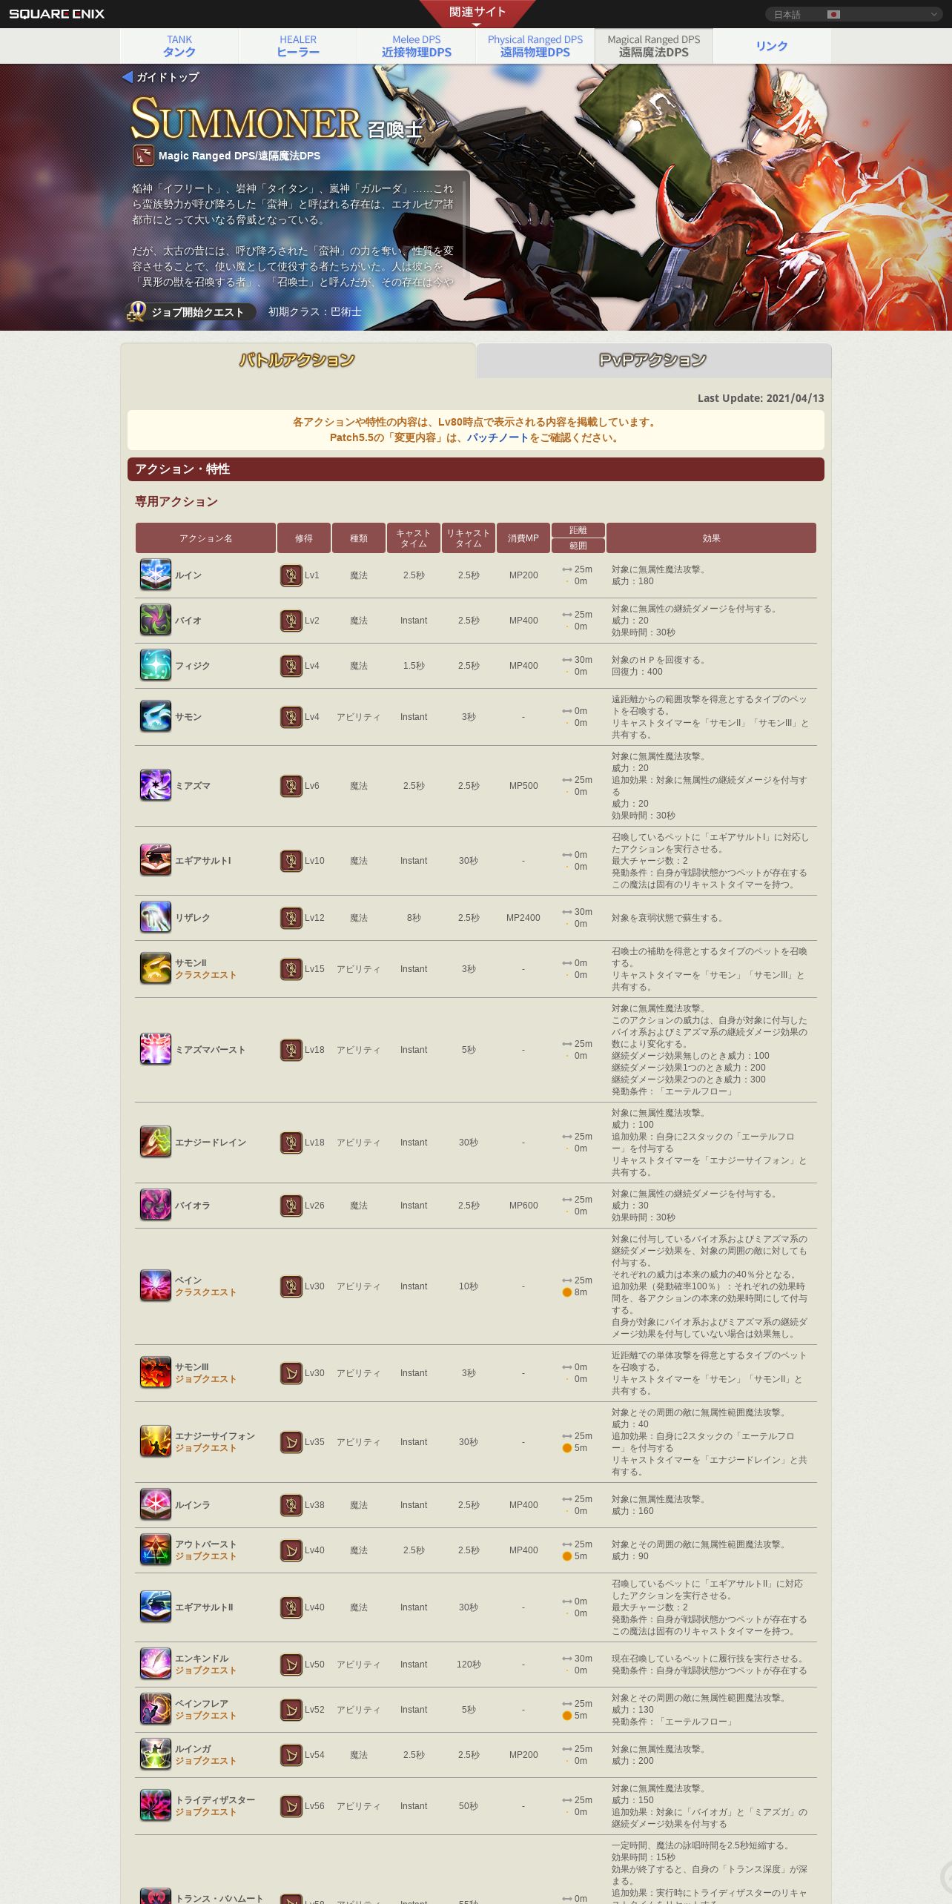952x1904 pixels.
Task: Click the 初期クラス：巴術士 text
Action: tap(315, 312)
